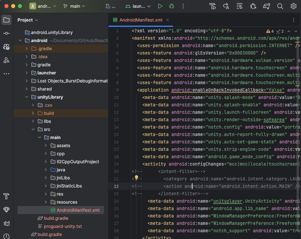Expand the .gradle folder
This screenshot has height=239, width=301.
[x=26, y=48]
